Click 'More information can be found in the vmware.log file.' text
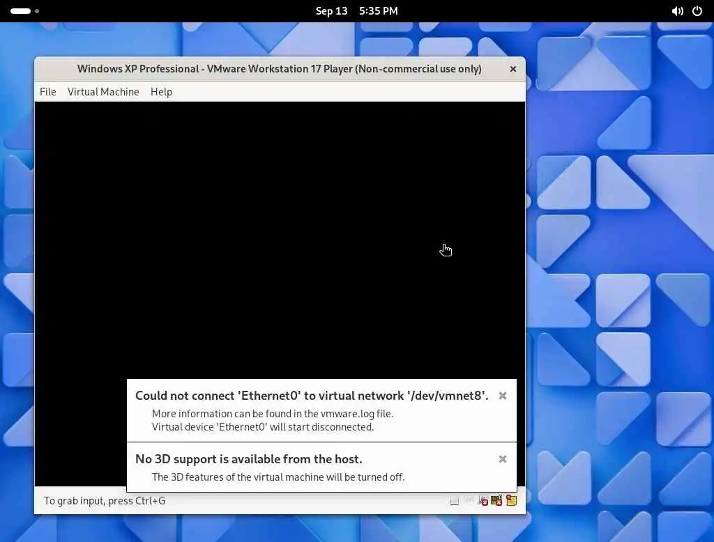 coord(273,413)
